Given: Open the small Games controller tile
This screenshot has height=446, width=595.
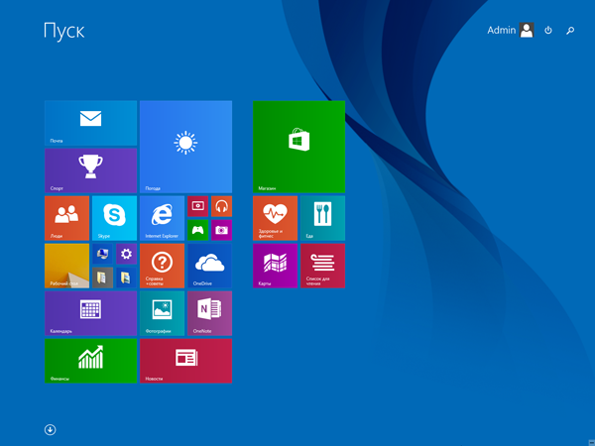Looking at the screenshot, I should click(x=197, y=230).
